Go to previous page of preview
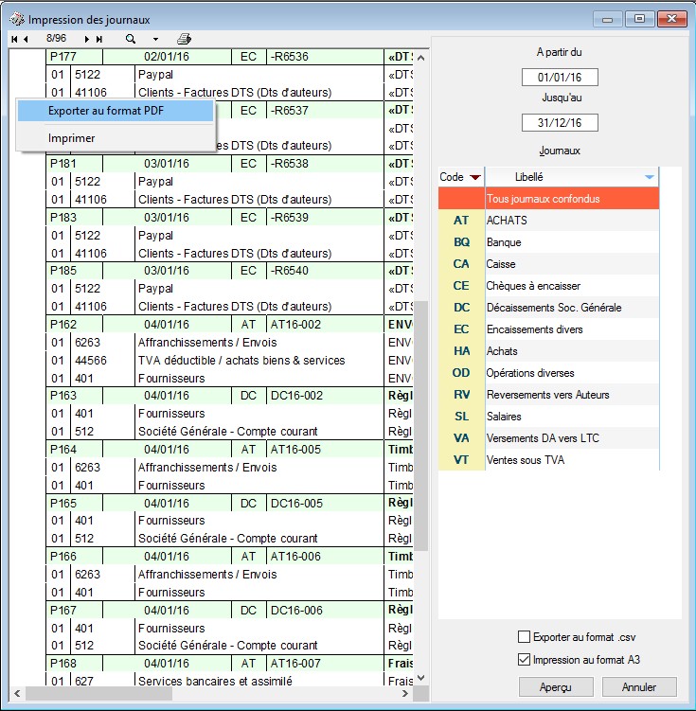Screen dimensions: 696x711 click(x=26, y=40)
